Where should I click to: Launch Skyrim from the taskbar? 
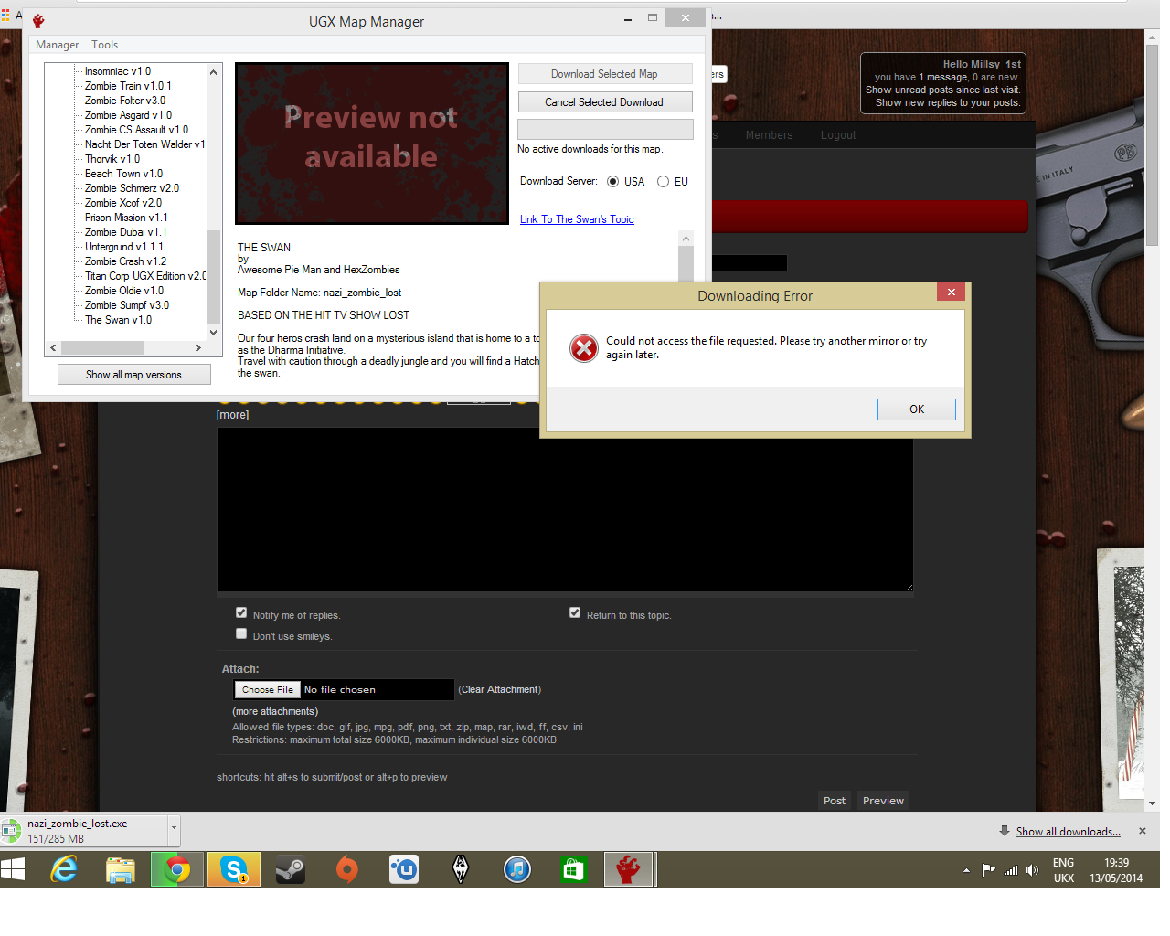coord(461,869)
